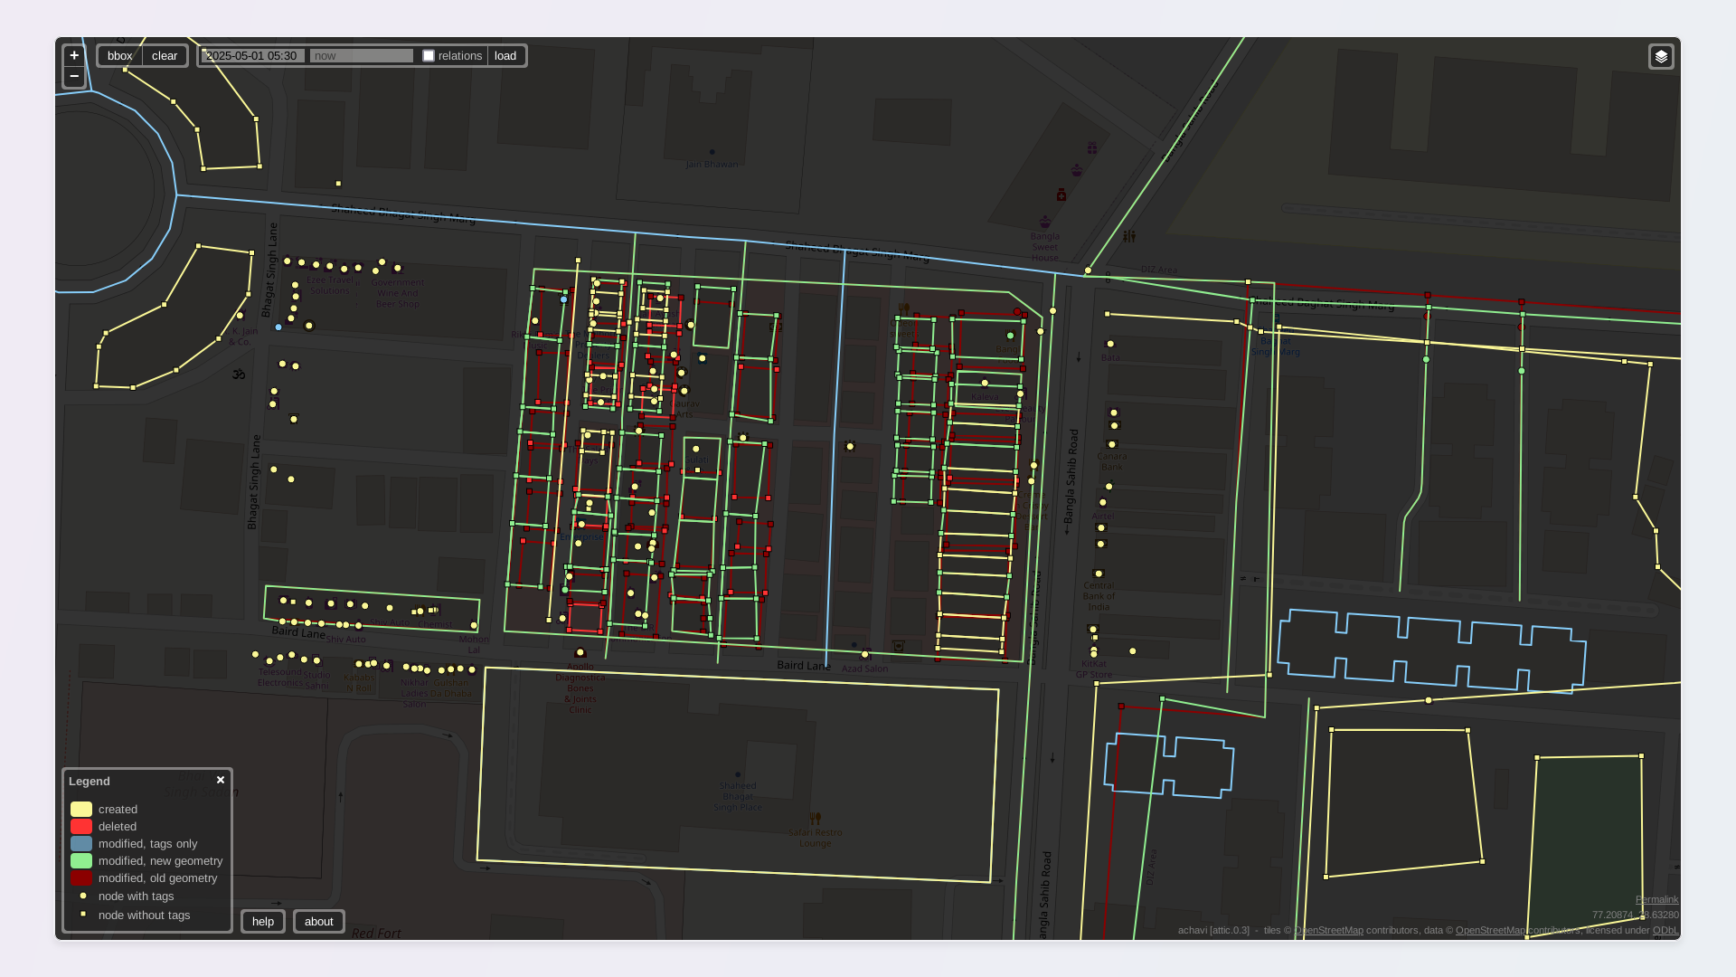Close the Legend panel

tap(221, 780)
